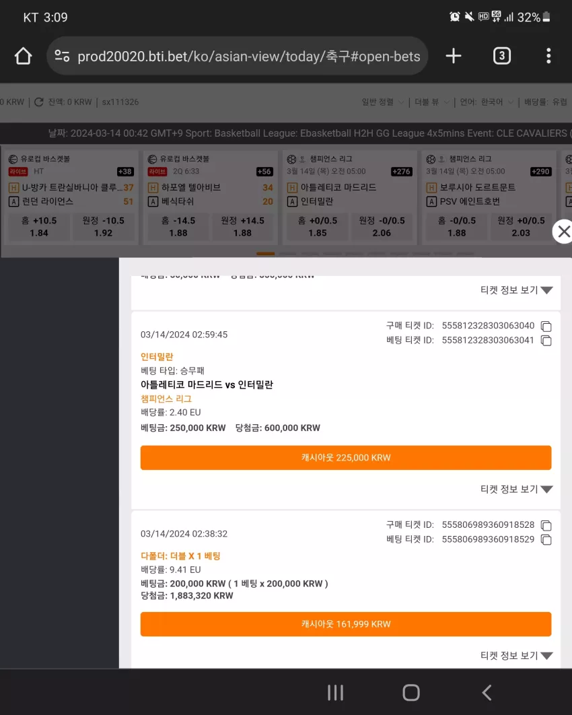Tap Android back navigation button
Screen dimensions: 572x715
(x=487, y=693)
